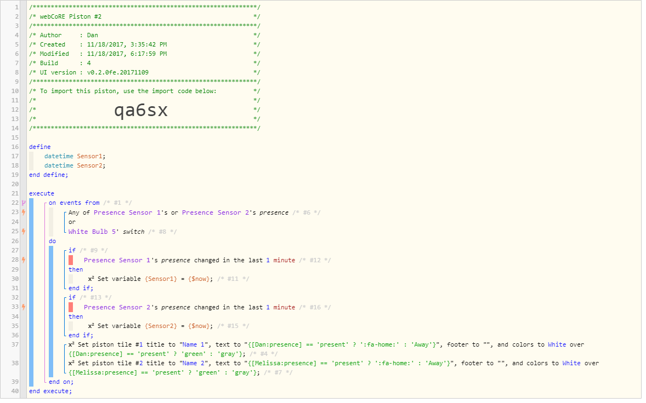Click the lightning bolt on line 28
This screenshot has height=403, width=646.
(24, 260)
